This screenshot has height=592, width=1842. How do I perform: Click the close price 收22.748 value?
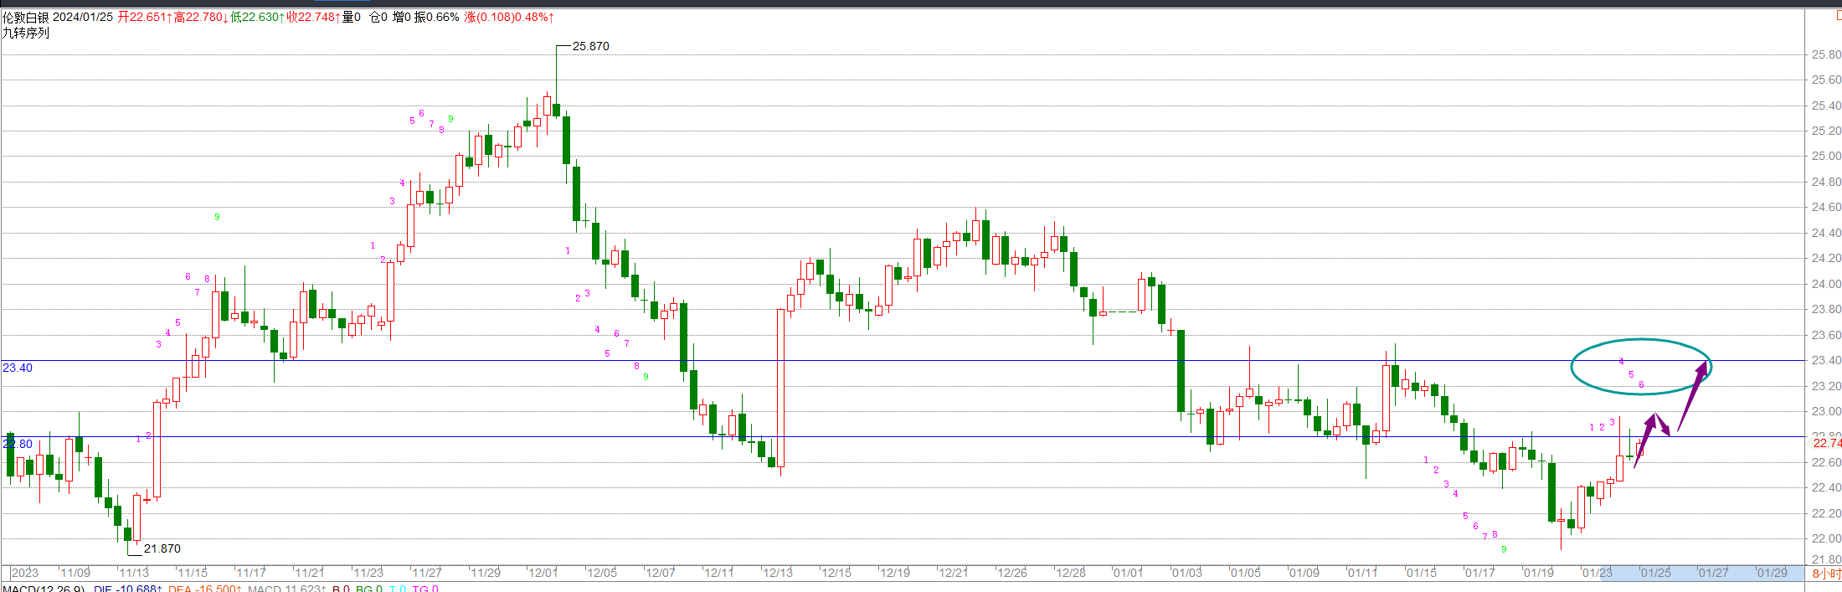click(x=314, y=17)
